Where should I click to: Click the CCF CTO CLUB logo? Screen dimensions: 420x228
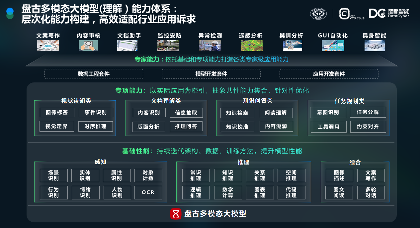coord(352,14)
